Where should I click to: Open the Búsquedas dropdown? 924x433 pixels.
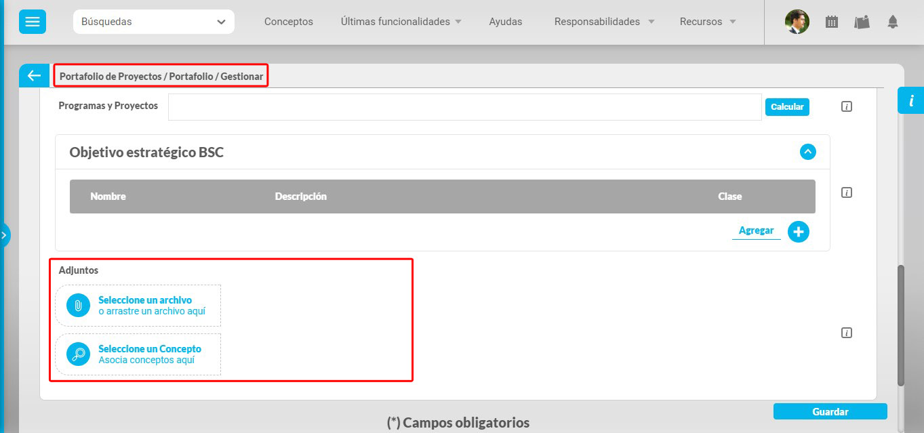pyautogui.click(x=153, y=22)
